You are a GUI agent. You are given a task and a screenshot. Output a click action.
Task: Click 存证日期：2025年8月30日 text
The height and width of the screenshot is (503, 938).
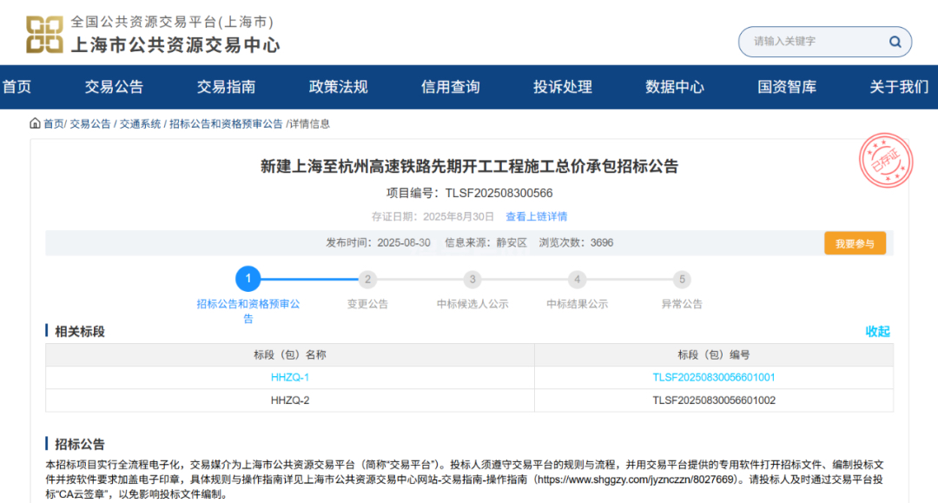433,216
